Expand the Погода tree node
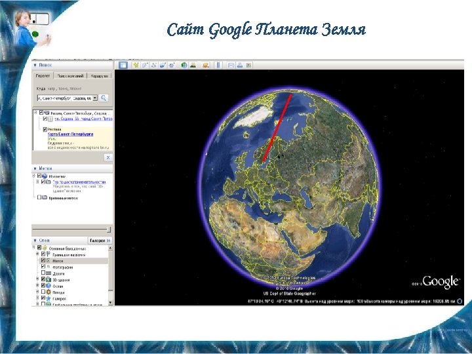Image resolution: width=472 pixels, height=354 pixels. coord(37,292)
